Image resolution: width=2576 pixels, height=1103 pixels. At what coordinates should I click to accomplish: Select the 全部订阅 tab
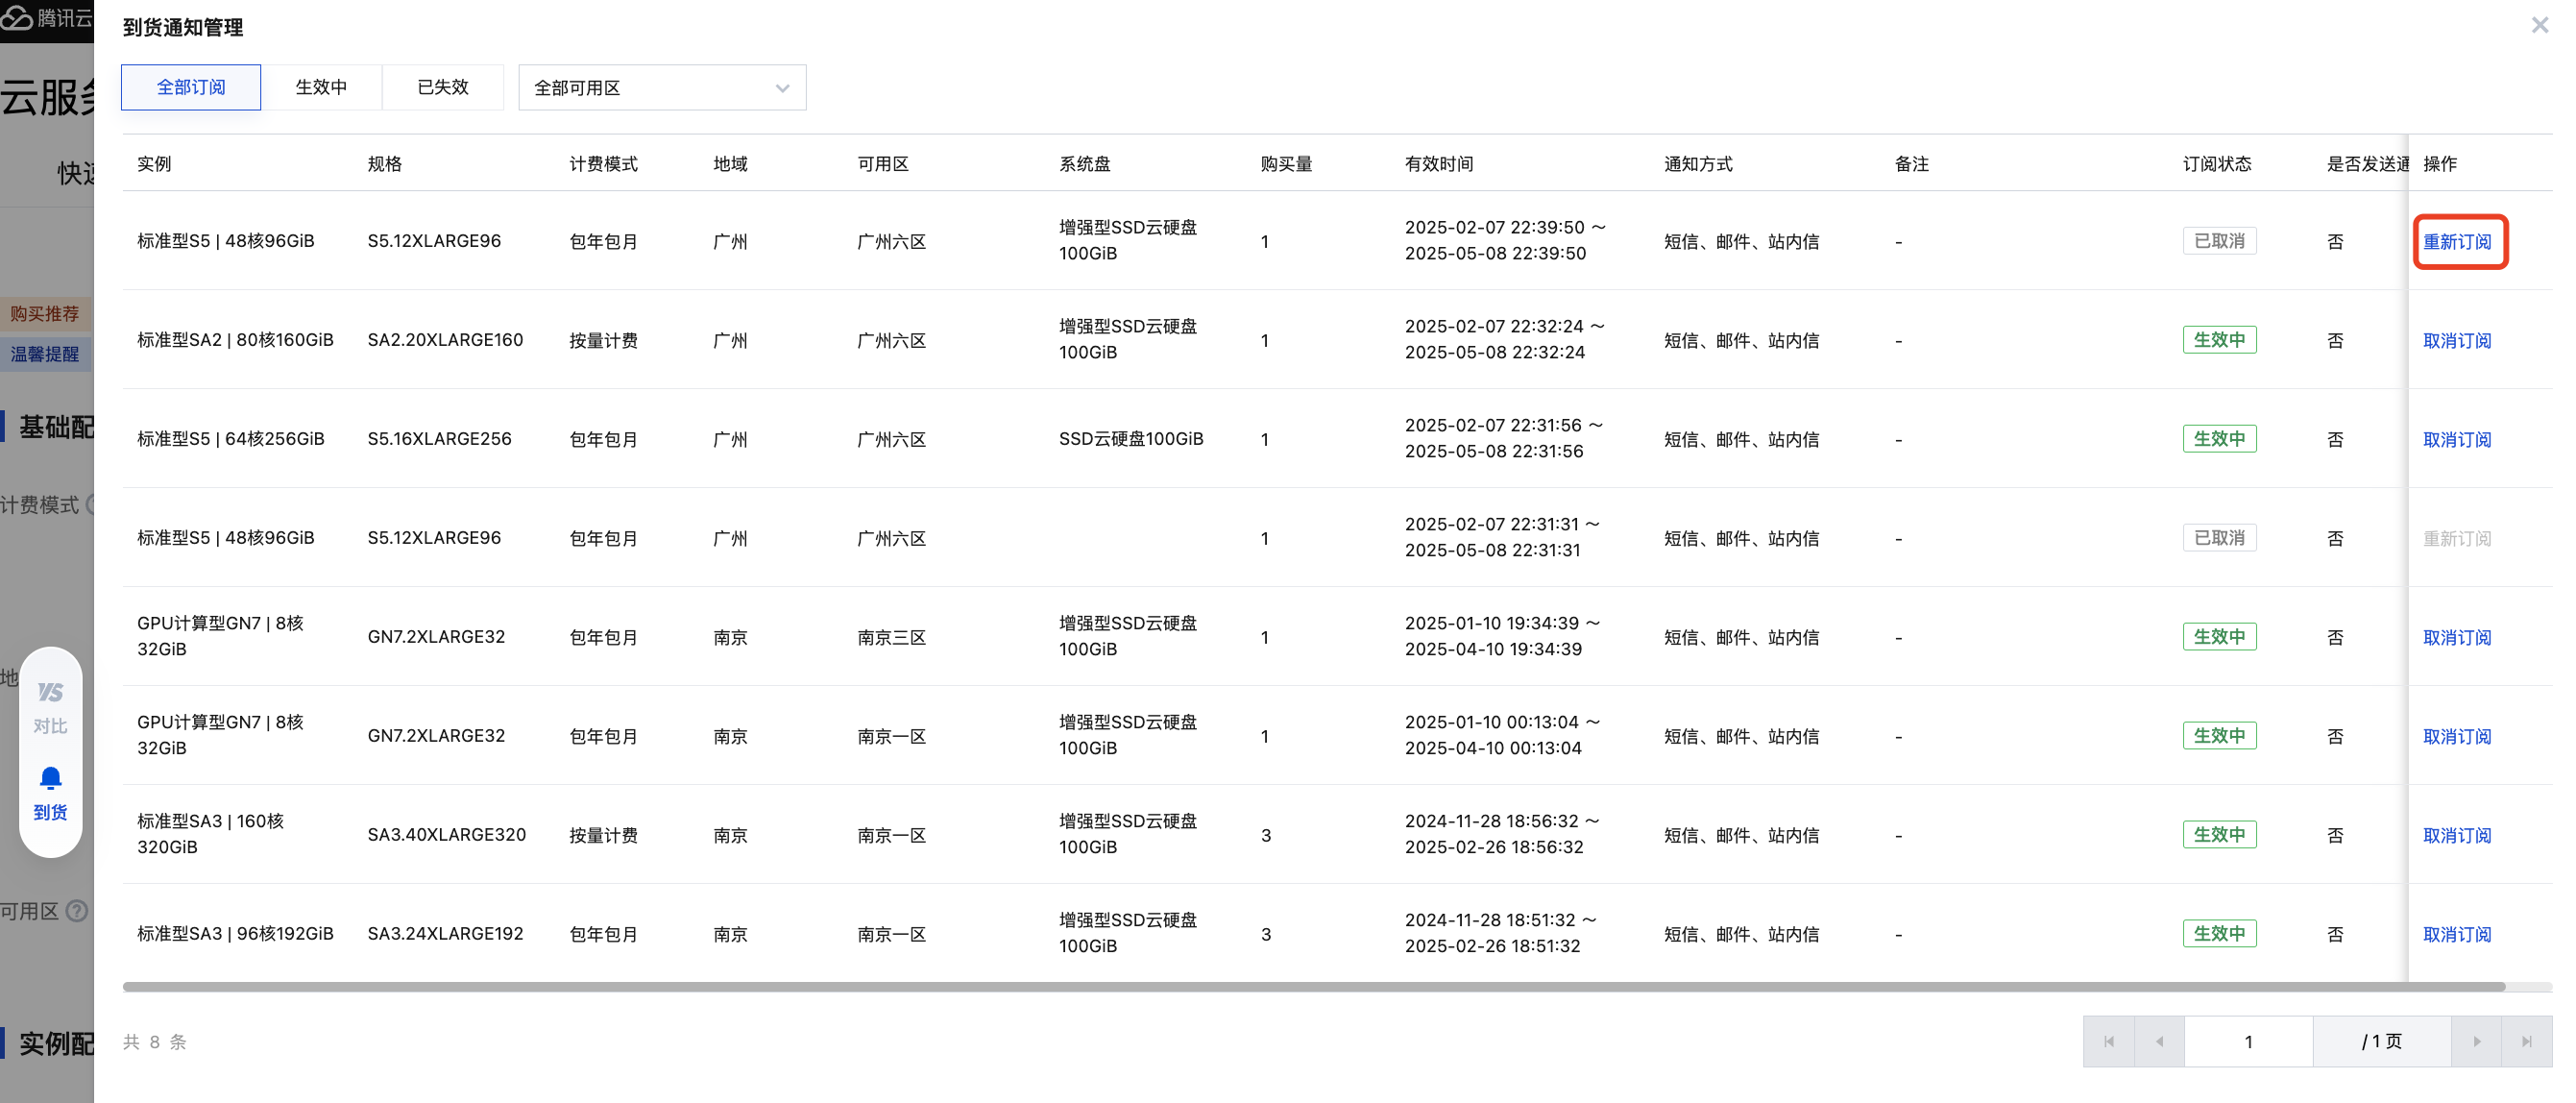click(191, 87)
